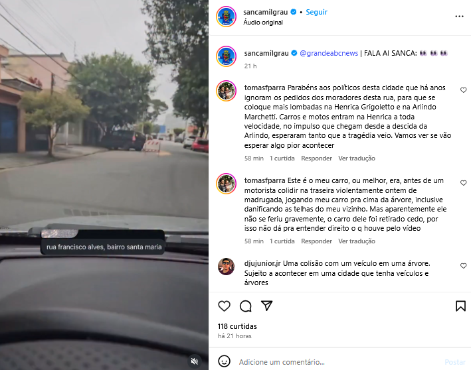Like tomasfparra's comment about políticos
This screenshot has width=471, height=370.
[463, 90]
